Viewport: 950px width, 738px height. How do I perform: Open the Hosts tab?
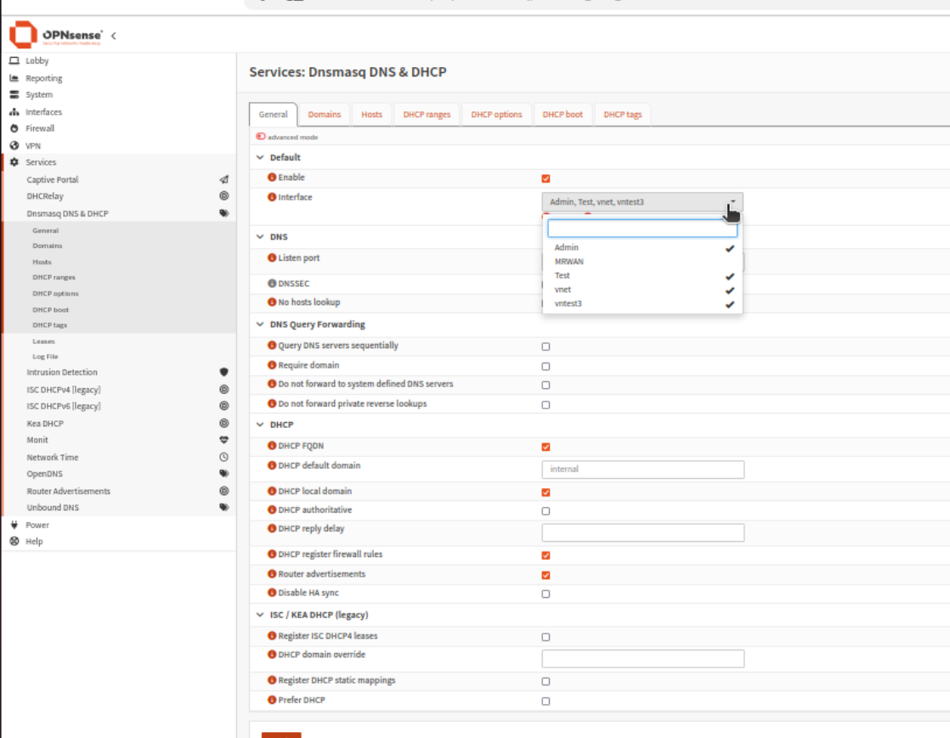coord(371,115)
